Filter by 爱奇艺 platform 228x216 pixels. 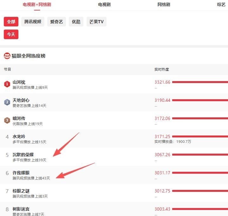tap(56, 22)
